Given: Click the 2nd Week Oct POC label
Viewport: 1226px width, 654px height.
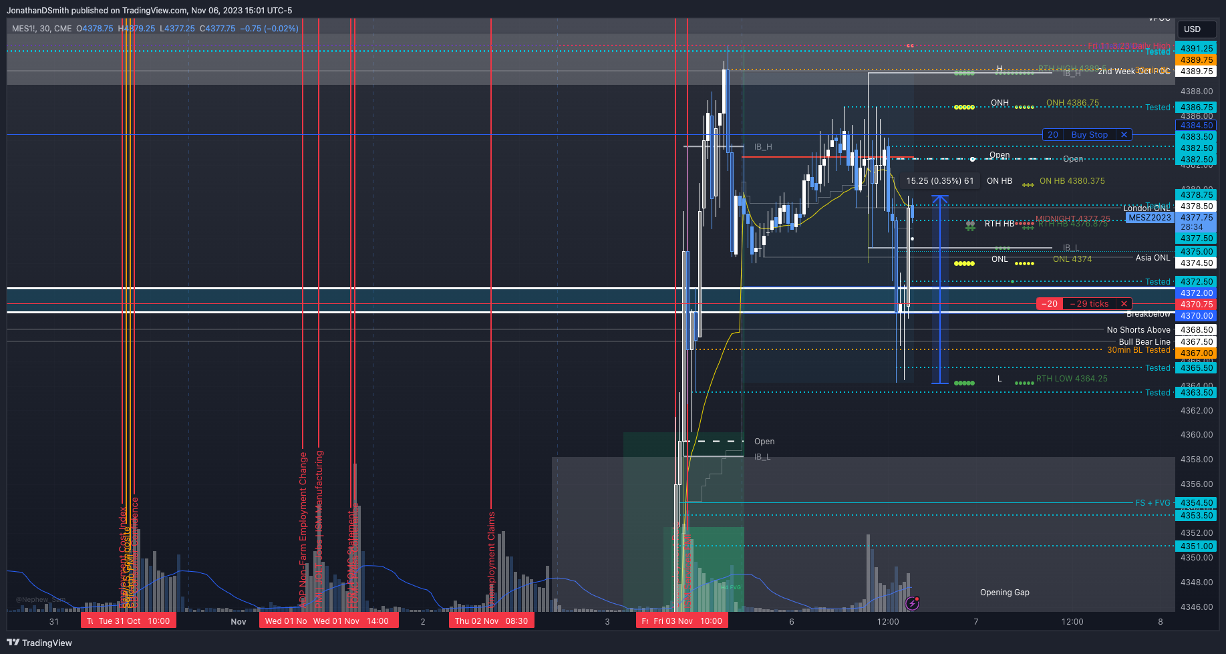Looking at the screenshot, I should coord(1134,71).
